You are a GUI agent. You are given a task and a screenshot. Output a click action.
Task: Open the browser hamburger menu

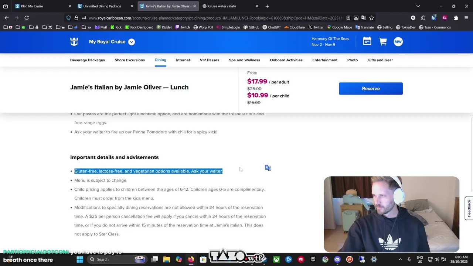(466, 18)
